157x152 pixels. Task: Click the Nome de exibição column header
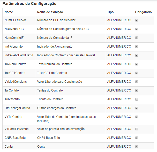tap(50, 12)
